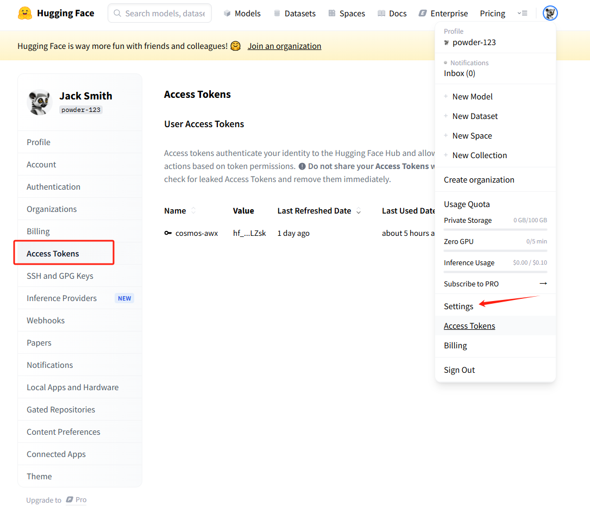Open Inference Providers settings
590x532 pixels.
[80, 298]
